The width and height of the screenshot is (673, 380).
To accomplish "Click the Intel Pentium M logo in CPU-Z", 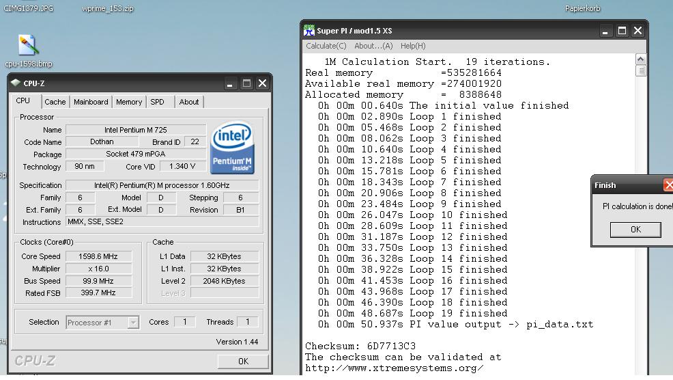I will click(x=232, y=148).
